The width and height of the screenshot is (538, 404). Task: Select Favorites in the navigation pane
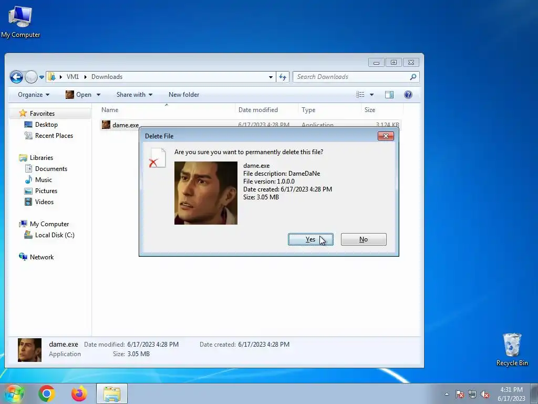pyautogui.click(x=42, y=114)
